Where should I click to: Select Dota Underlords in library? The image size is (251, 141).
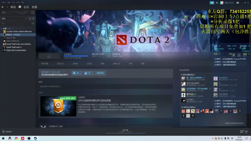pyautogui.click(x=13, y=41)
